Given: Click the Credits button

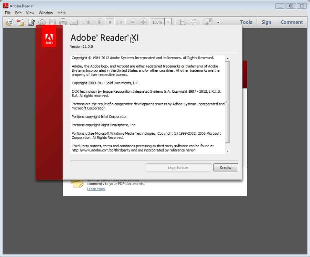Looking at the screenshot, I should point(225,167).
